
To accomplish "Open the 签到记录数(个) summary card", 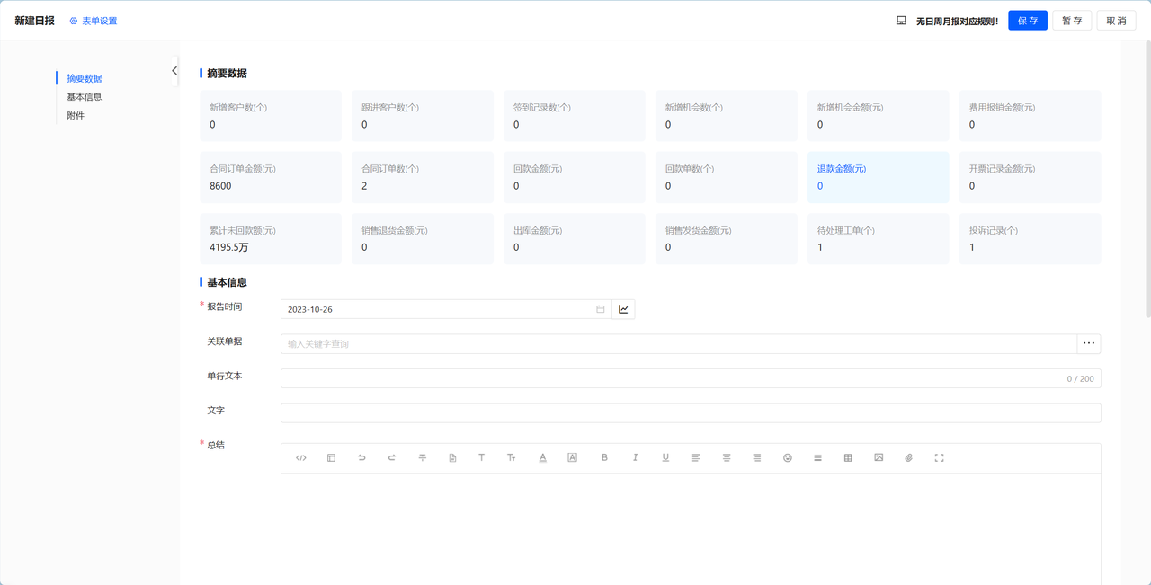I will [575, 116].
